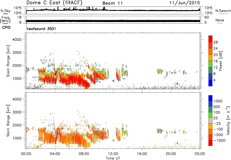The height and width of the screenshot is (160, 231).
Task: Click the 'Velocity [m s-1]' color bar title
Action: (x=228, y=121)
